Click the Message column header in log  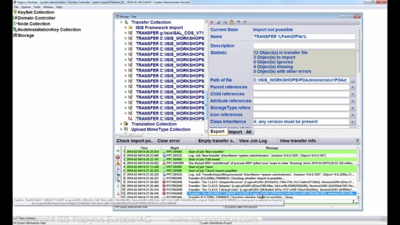[272, 148]
